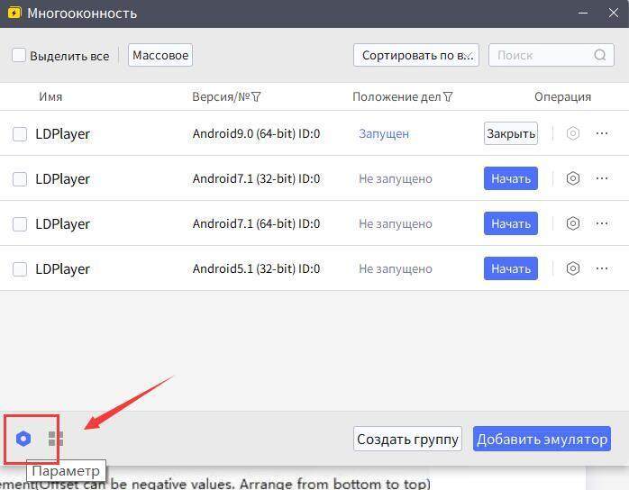629x490 pixels.
Task: Click Создать группу button
Action: (x=407, y=439)
